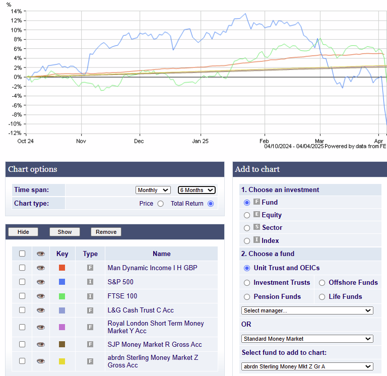Click the index type icon beside S&P 500

tap(90, 282)
